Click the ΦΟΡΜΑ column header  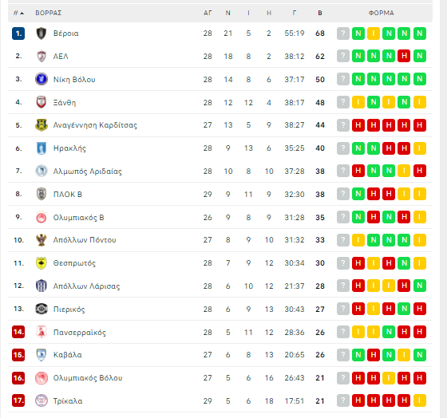click(382, 13)
